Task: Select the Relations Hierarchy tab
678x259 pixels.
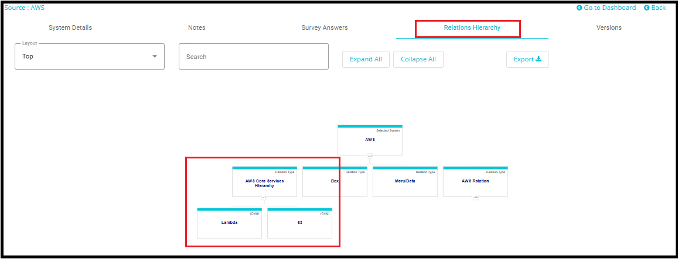Action: (x=472, y=27)
